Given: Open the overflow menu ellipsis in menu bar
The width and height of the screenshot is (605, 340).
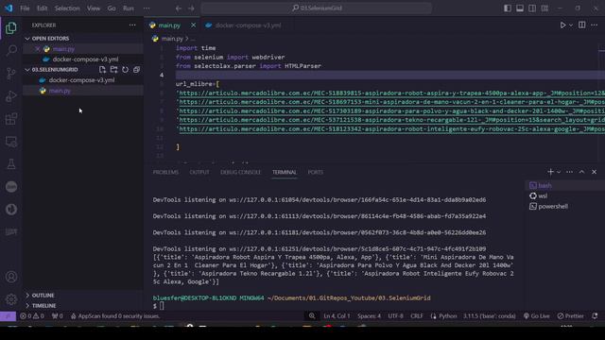Looking at the screenshot, I should [147, 8].
